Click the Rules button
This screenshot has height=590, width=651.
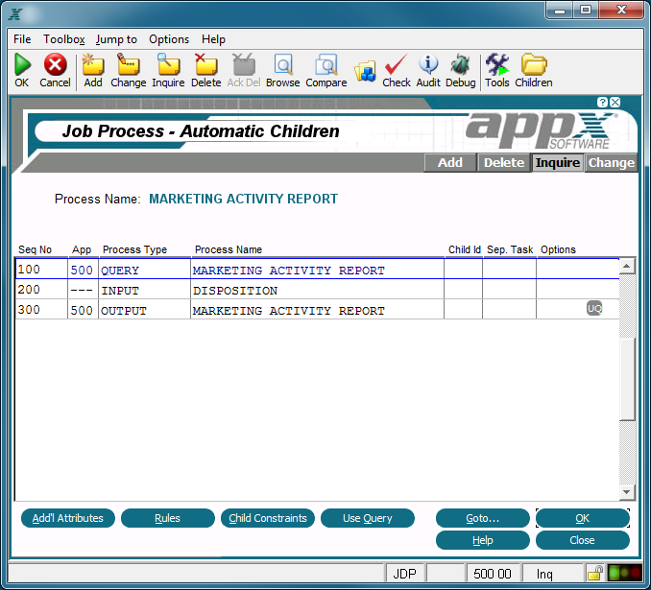(x=168, y=518)
